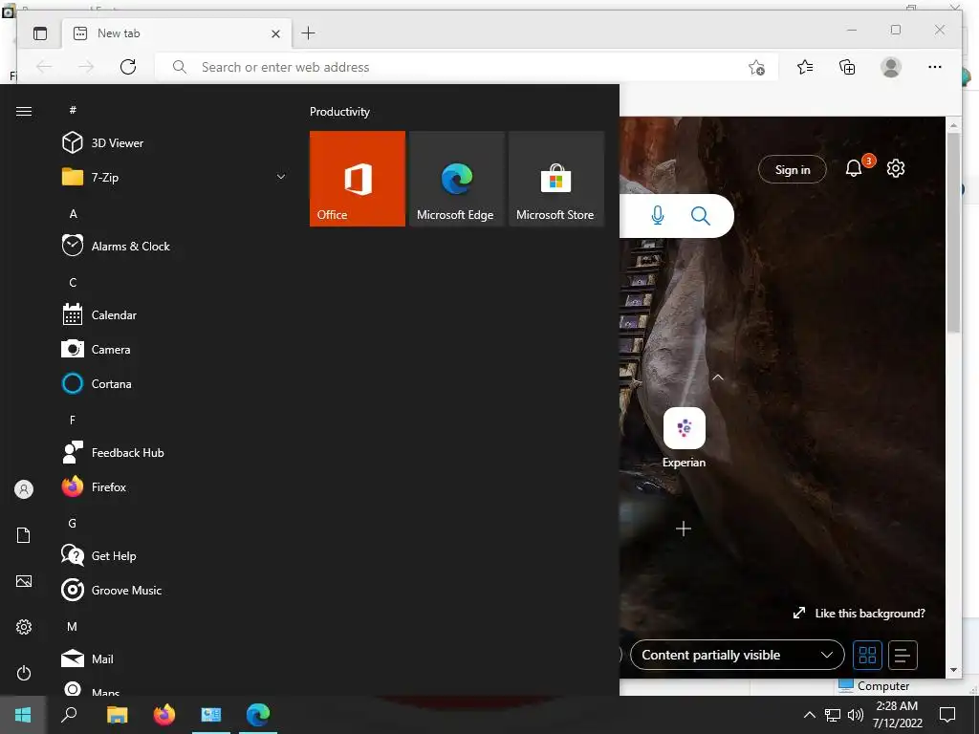Open page settings gear on new tab page
This screenshot has height=734, width=979.
[895, 168]
